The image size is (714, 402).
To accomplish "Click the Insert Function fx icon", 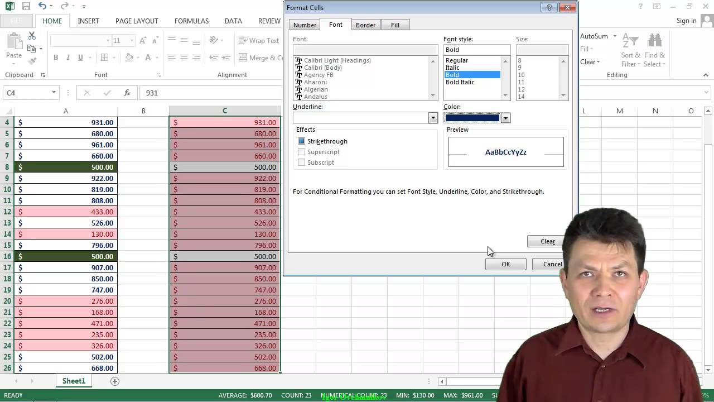I will [127, 93].
